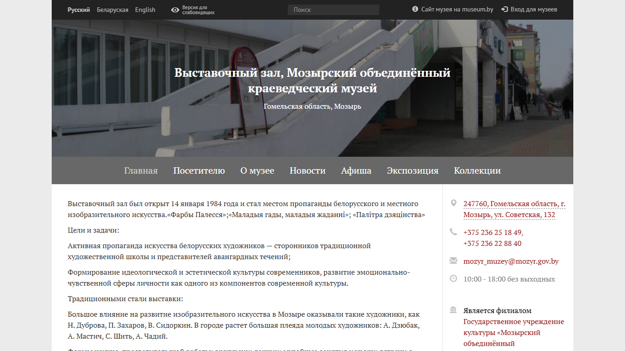Image resolution: width=625 pixels, height=351 pixels.
Task: Switch language to Русский
Action: click(79, 10)
